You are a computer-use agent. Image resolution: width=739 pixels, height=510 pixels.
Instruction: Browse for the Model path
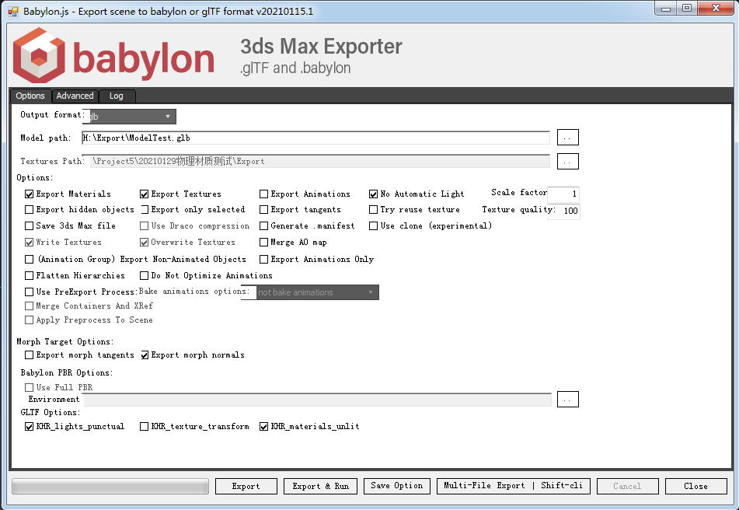tap(567, 138)
